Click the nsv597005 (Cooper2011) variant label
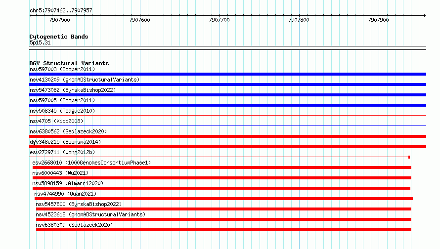Viewport: 440px width, 249px height. 62,100
